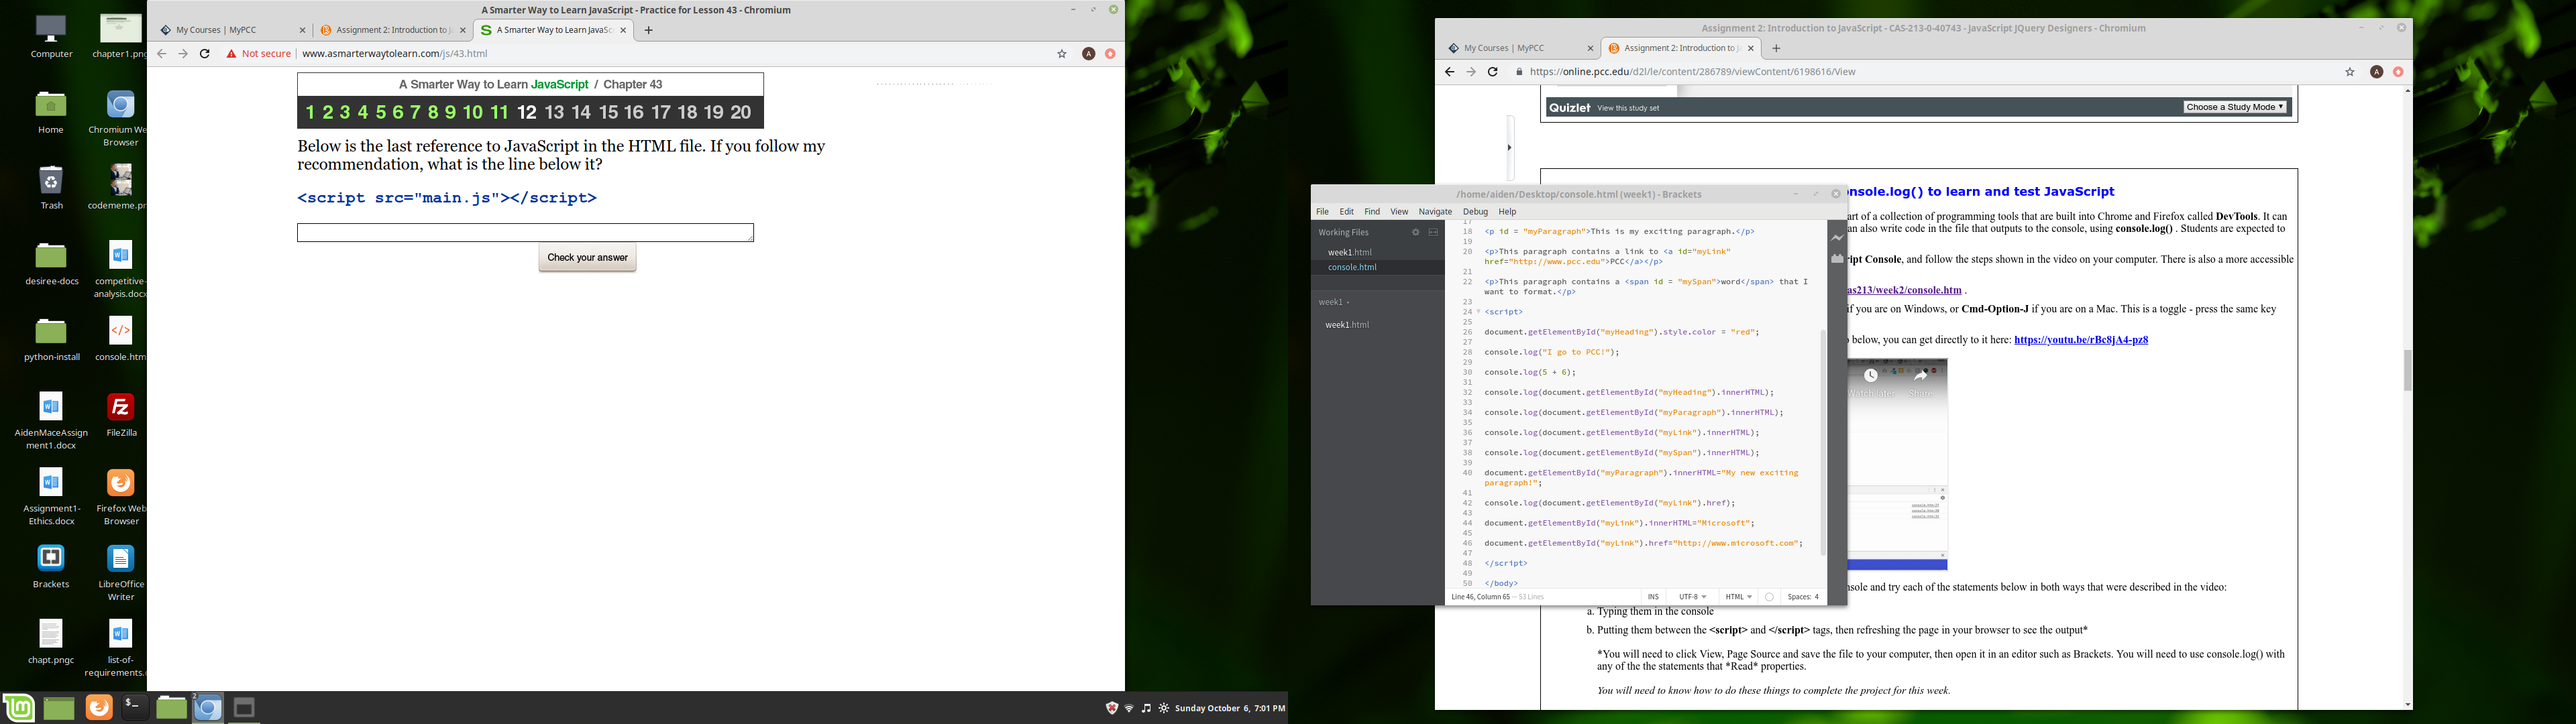Click the answer input text box
This screenshot has height=724, width=2576.
point(525,233)
